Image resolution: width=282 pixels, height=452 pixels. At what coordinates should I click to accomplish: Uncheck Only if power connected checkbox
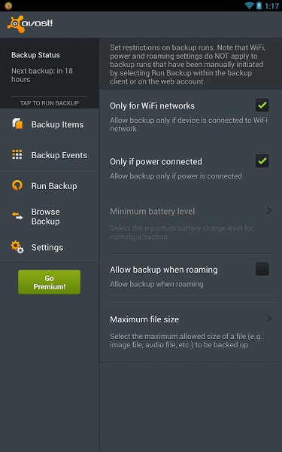[x=262, y=161]
